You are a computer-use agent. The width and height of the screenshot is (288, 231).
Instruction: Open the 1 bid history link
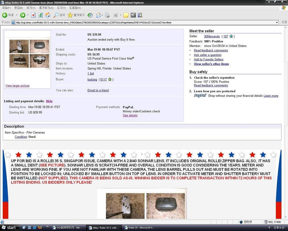90,73
